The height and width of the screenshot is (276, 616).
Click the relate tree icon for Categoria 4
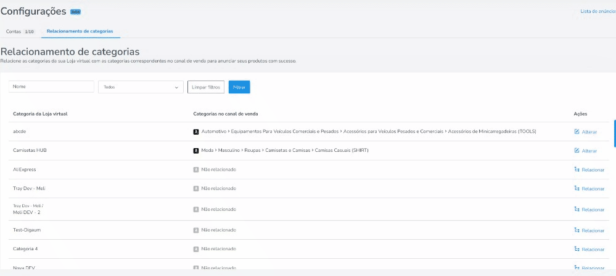[577, 249]
